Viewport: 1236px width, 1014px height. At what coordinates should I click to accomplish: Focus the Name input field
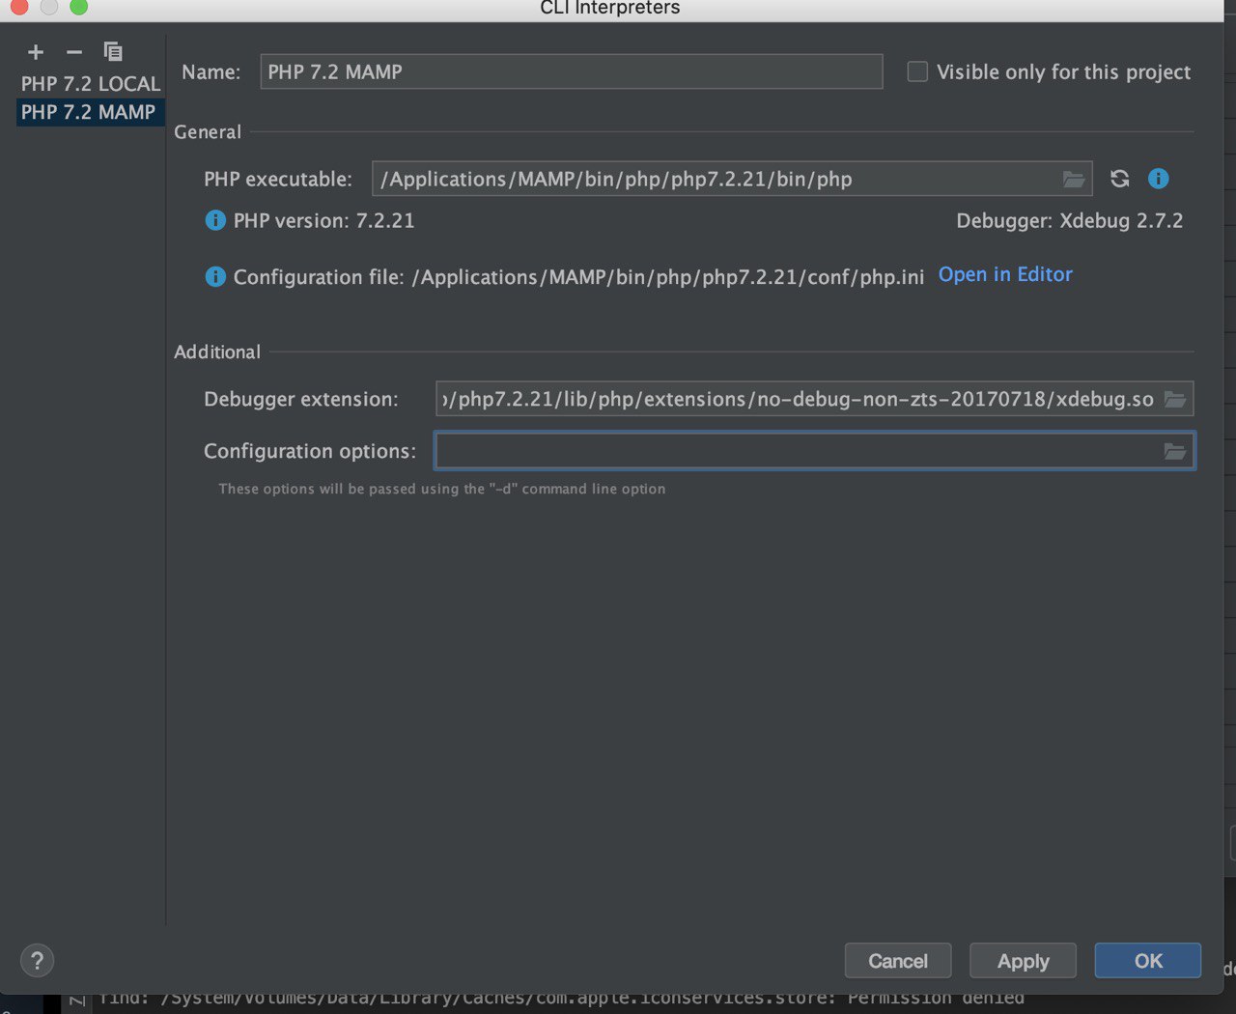[572, 72]
